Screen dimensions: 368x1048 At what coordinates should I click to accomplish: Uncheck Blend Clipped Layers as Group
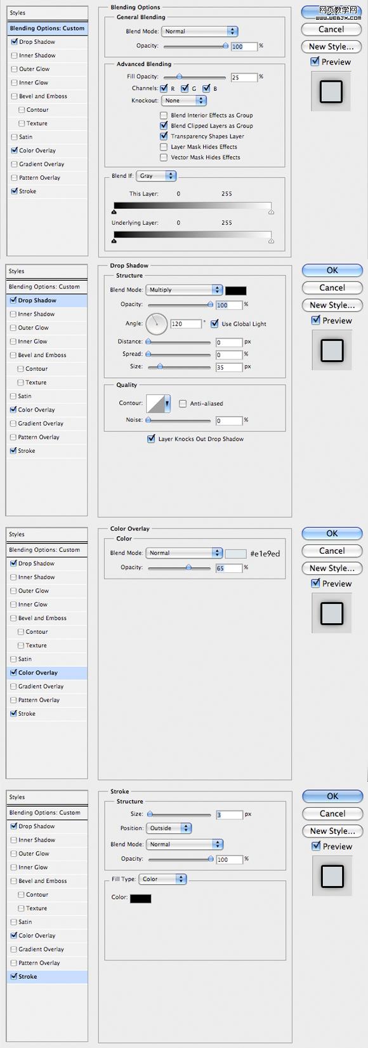(x=164, y=126)
